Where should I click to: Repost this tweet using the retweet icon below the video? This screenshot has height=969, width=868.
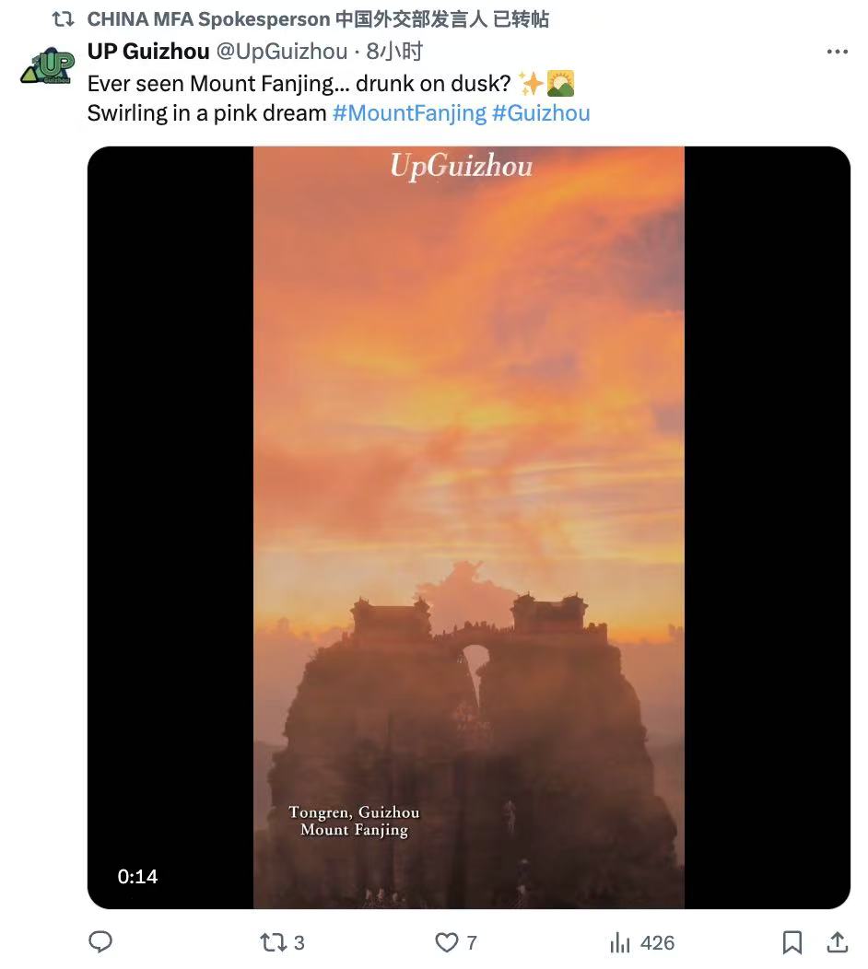pyautogui.click(x=273, y=941)
